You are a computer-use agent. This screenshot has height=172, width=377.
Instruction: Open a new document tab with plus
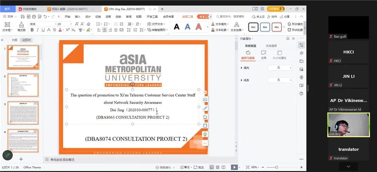click(x=162, y=9)
